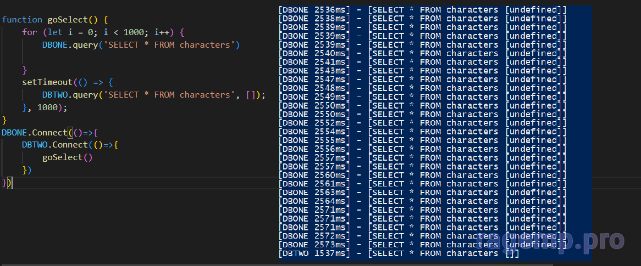Screen dimensions: 641x266
Task: Click the DBONE 2543ms log entry
Action: [422, 71]
